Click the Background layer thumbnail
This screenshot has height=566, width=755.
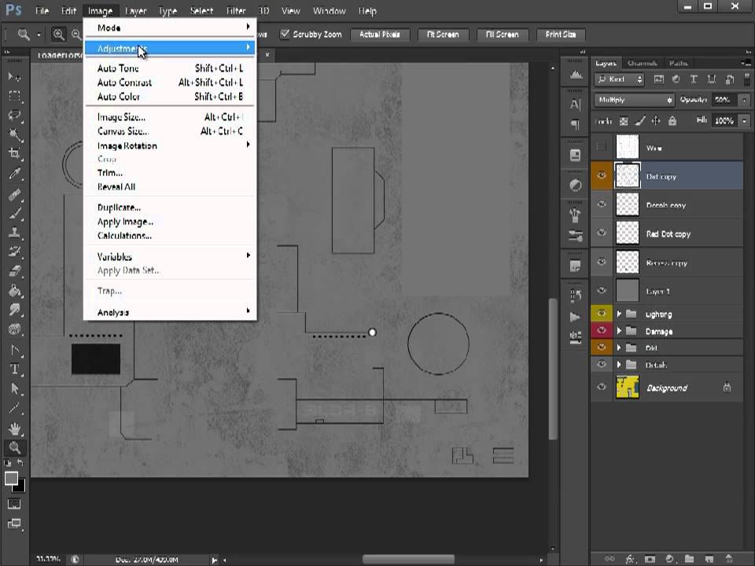628,387
